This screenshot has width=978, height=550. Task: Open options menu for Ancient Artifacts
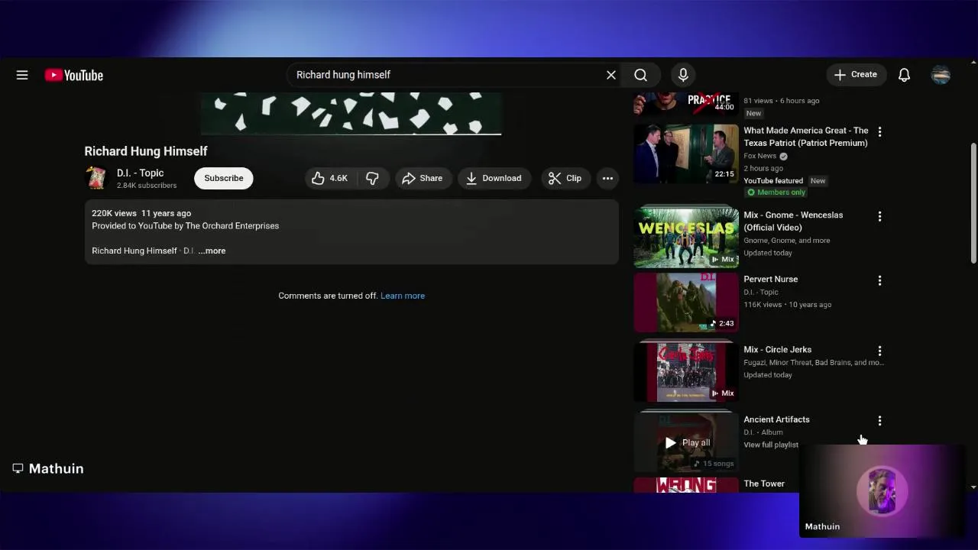(x=879, y=421)
